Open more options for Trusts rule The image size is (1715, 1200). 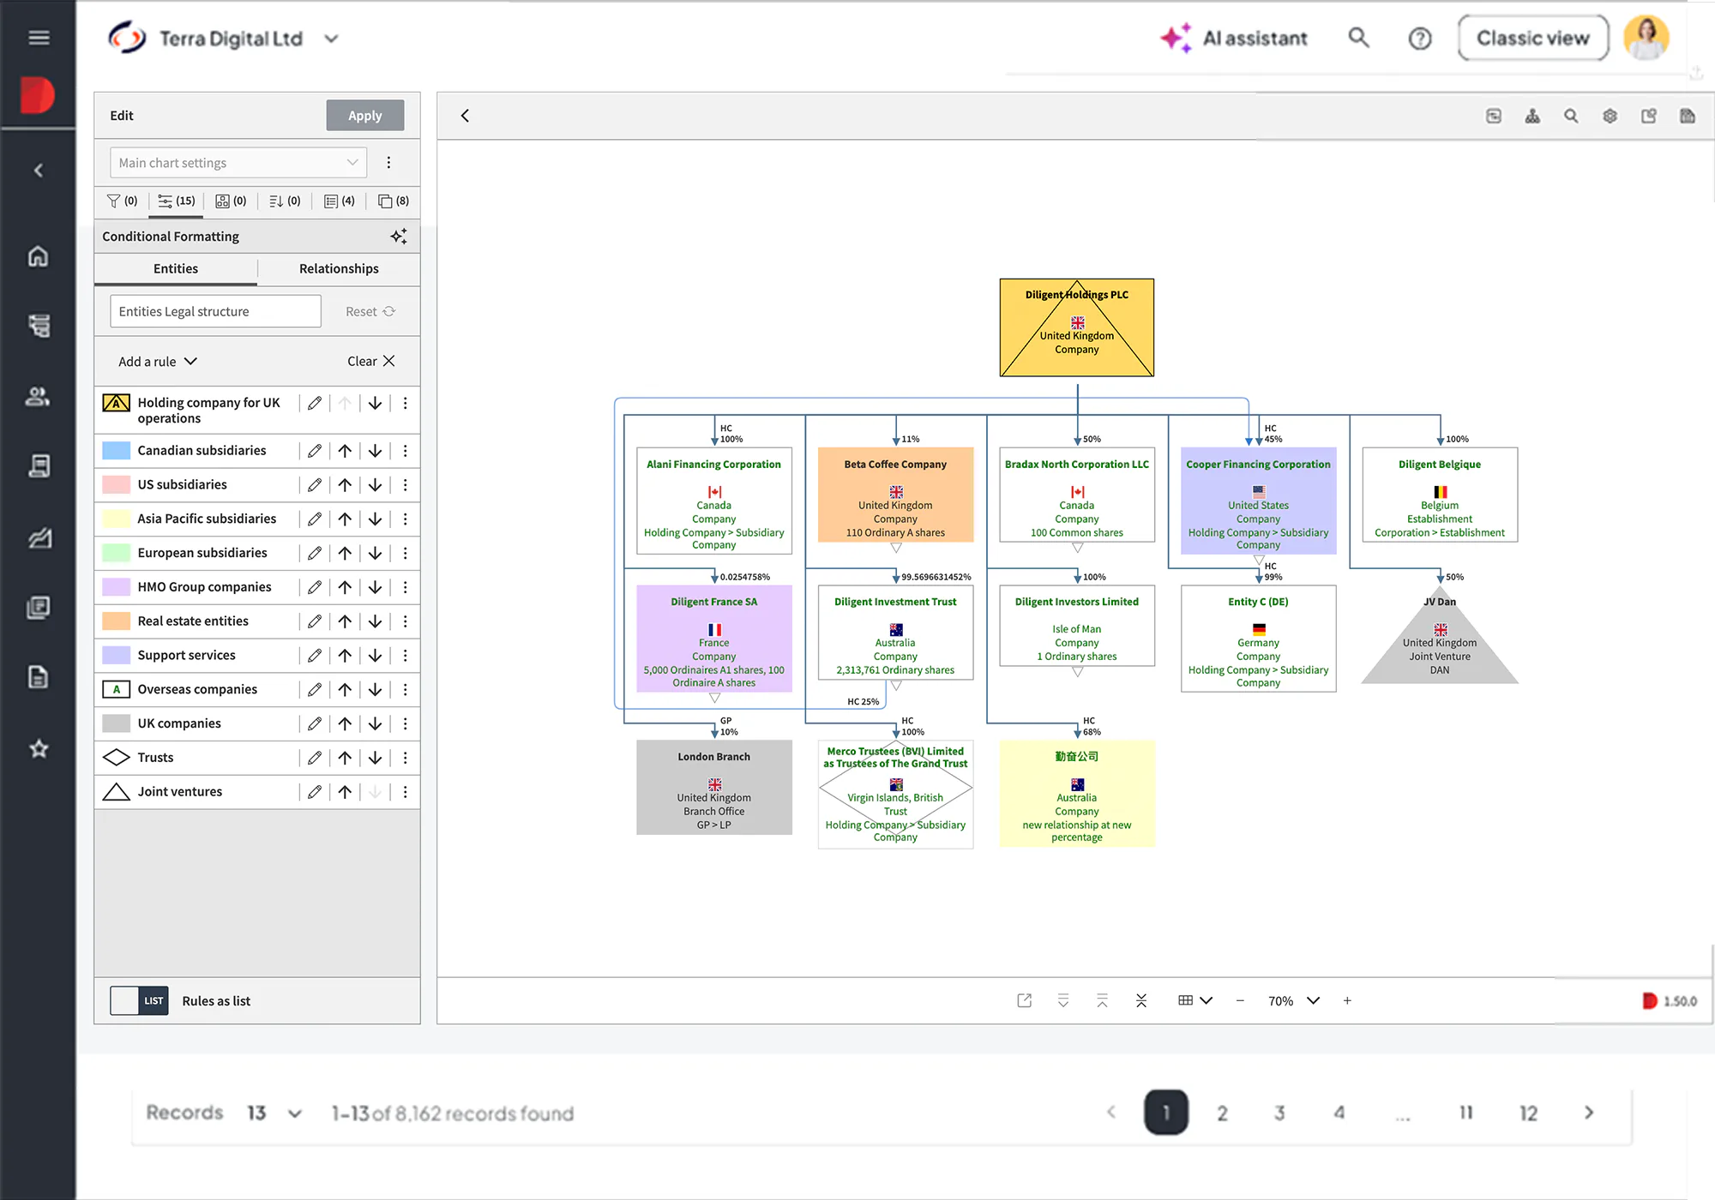pyautogui.click(x=406, y=758)
